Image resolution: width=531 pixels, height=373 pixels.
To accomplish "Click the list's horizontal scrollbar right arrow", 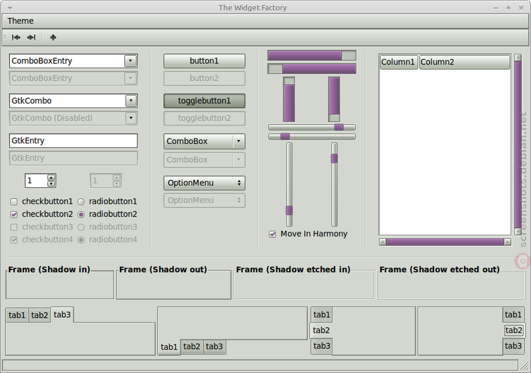I will [x=507, y=242].
